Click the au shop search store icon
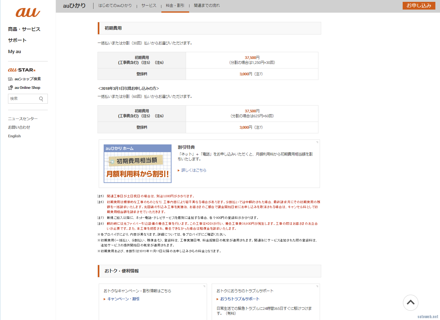The width and height of the screenshot is (440, 320). tap(10, 79)
